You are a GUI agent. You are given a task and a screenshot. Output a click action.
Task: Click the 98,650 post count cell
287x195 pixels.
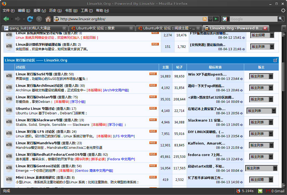[179, 76]
